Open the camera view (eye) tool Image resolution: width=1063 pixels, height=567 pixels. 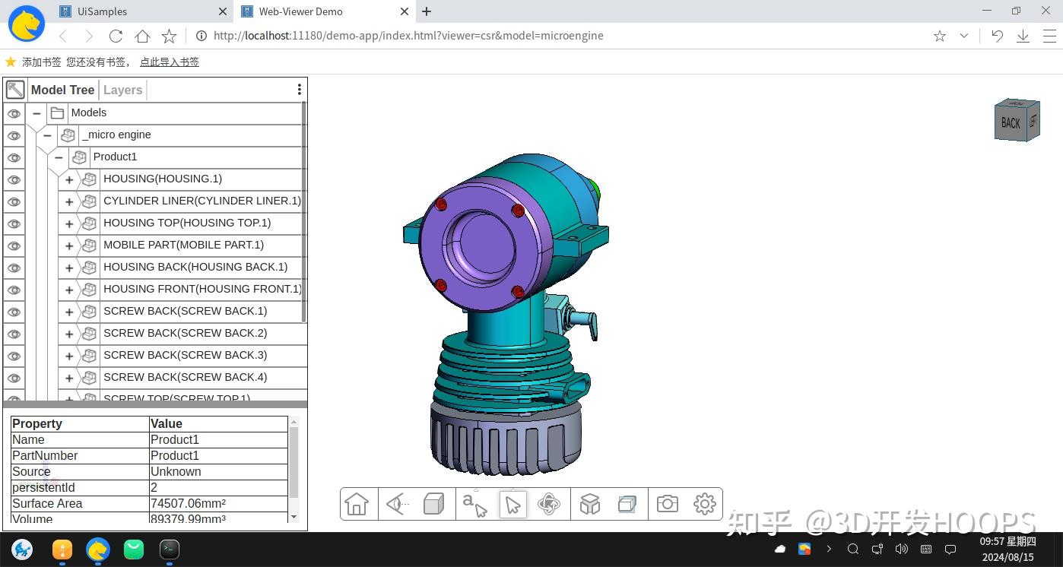(x=397, y=504)
